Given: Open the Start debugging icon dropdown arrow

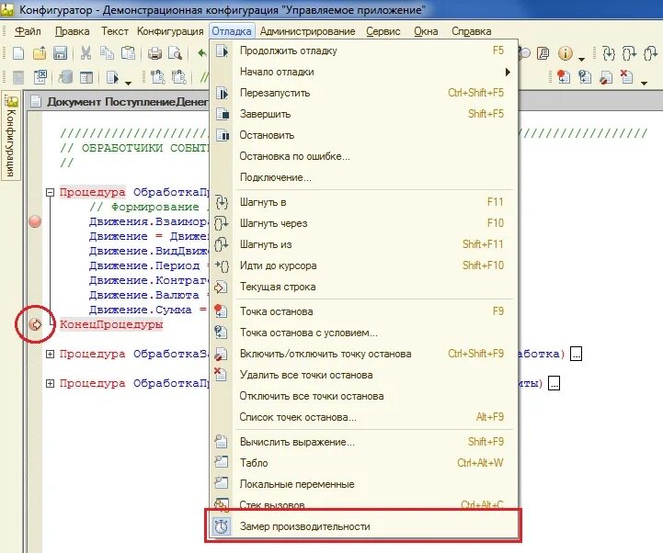Looking at the screenshot, I should click(x=128, y=83).
